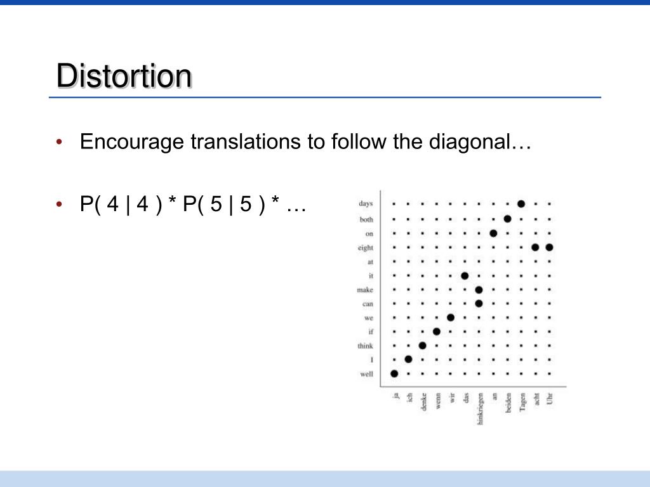Click the "hinkriegen" x-axis label

point(481,409)
